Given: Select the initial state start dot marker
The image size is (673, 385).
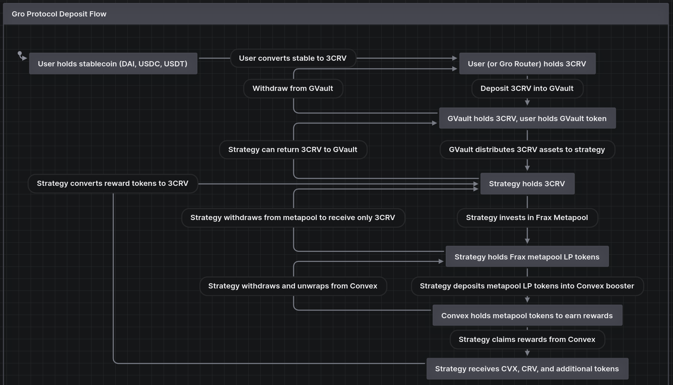Looking at the screenshot, I should (x=20, y=53).
